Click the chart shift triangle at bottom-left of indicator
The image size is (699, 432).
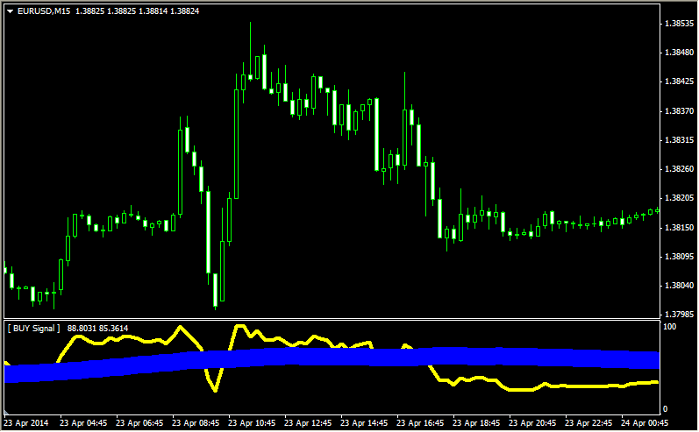pos(6,413)
